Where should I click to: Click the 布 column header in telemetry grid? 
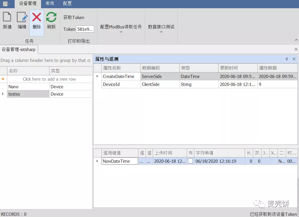191,153
